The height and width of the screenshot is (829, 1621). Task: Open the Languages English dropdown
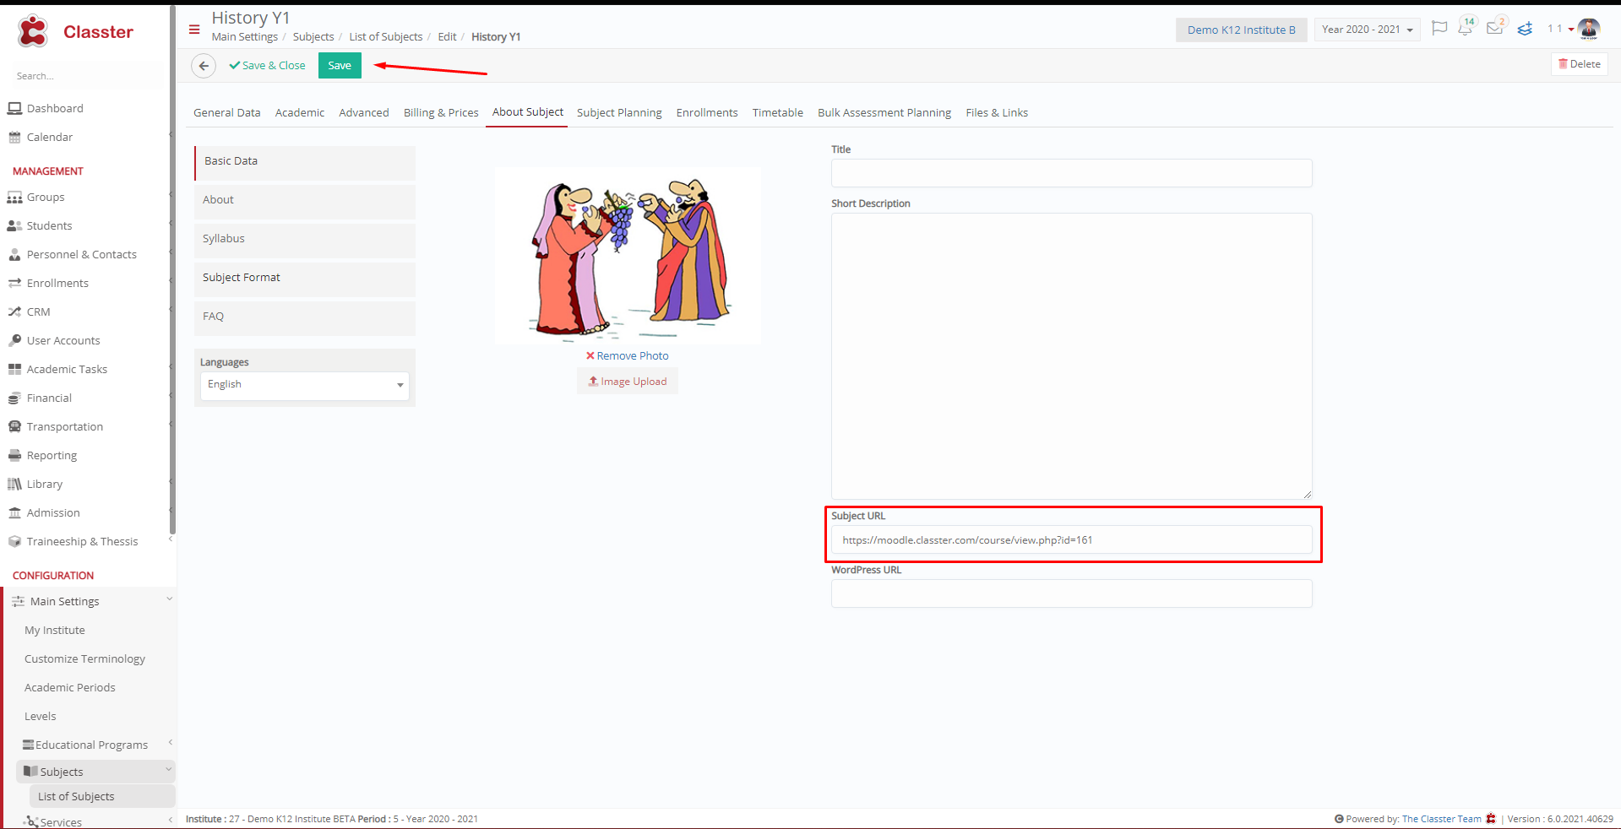[x=305, y=385]
